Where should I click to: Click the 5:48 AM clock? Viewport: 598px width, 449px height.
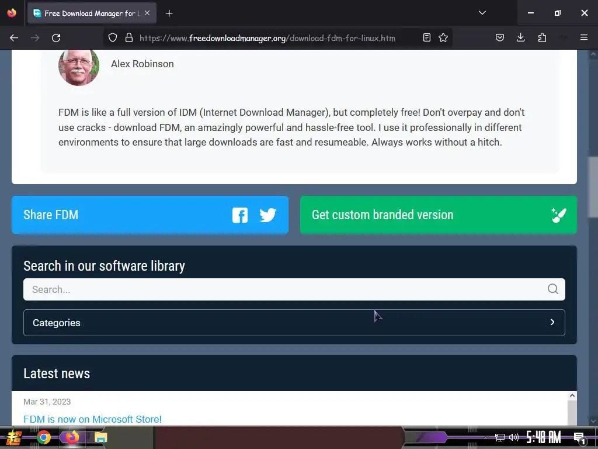(544, 437)
